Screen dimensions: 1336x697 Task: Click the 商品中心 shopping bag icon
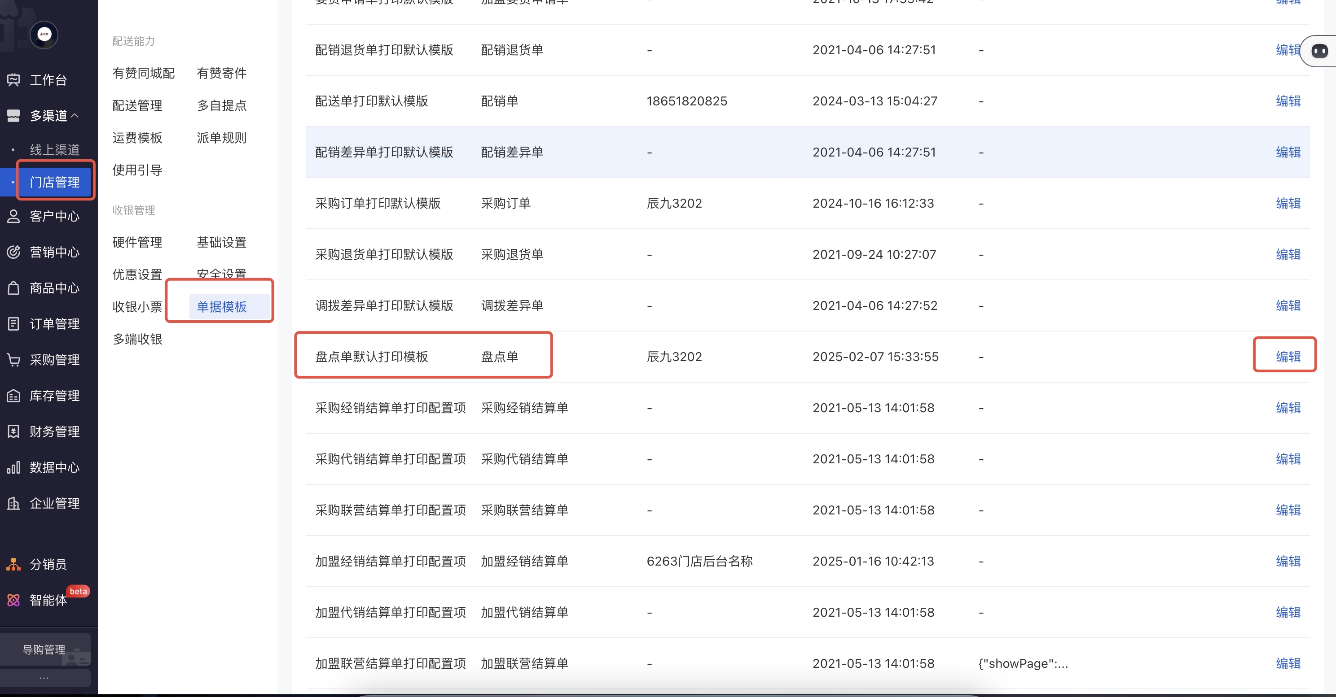[13, 288]
